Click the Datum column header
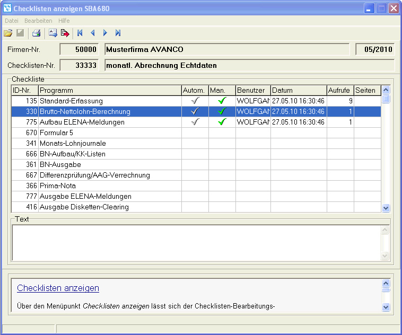402x335 pixels. pyautogui.click(x=299, y=90)
